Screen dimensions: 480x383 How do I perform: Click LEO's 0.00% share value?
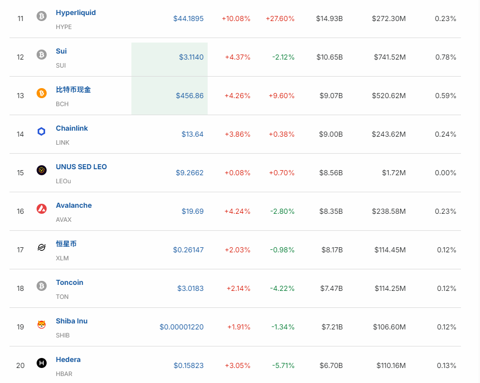click(x=445, y=173)
